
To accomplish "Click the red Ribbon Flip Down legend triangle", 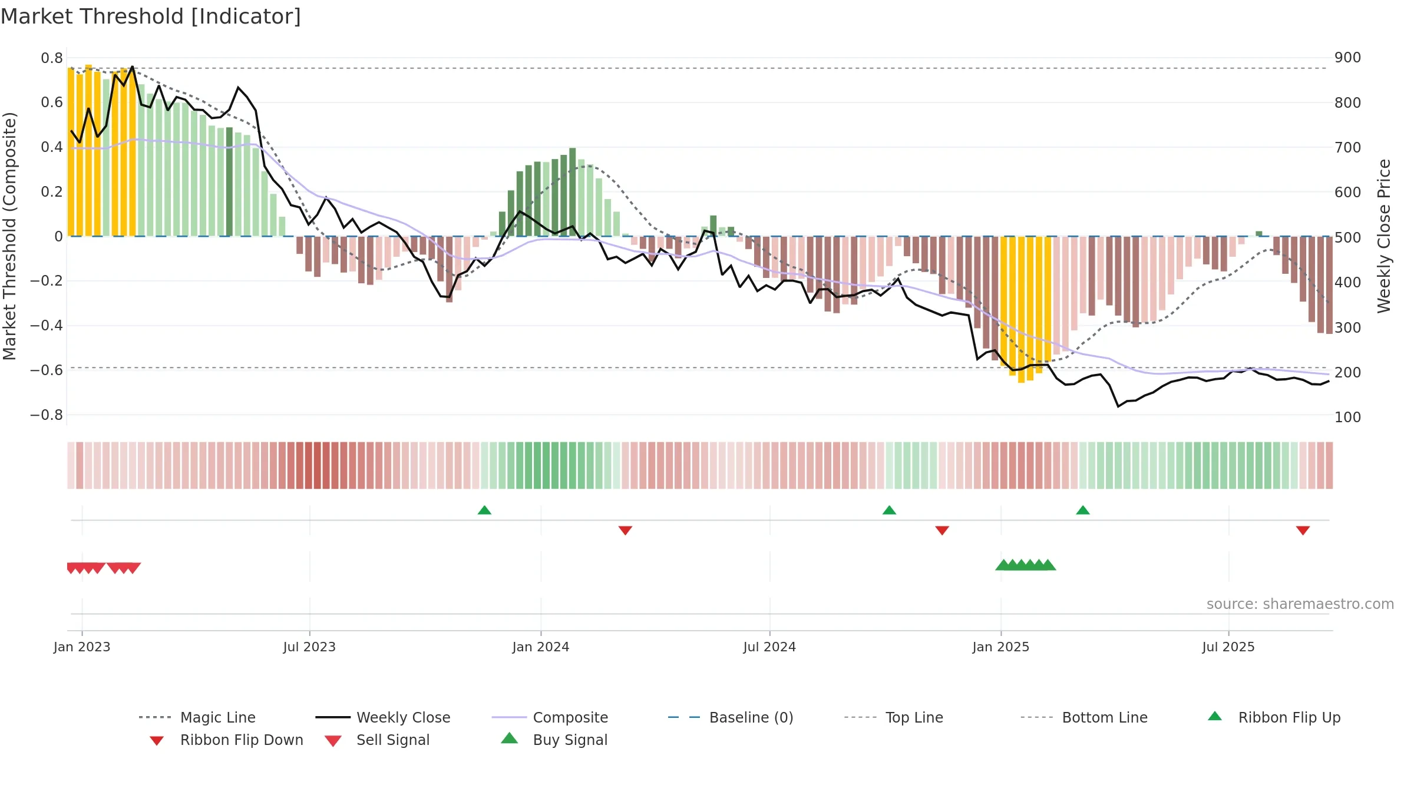I will point(157,741).
